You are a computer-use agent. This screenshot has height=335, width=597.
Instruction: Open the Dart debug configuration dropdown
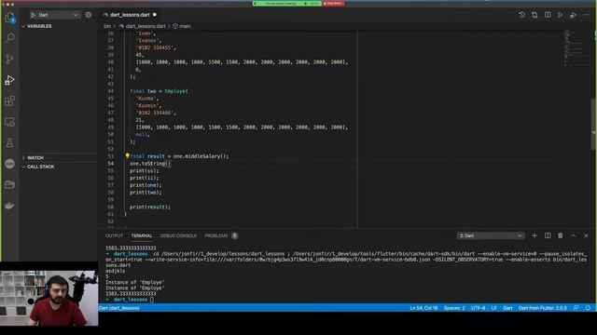(56, 15)
